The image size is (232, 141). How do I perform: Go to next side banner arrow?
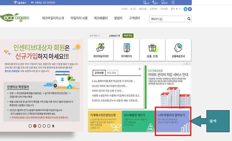[189, 64]
